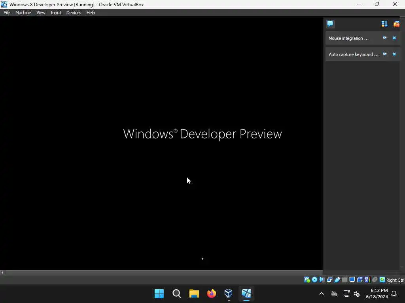
Task: Click the shared folders status icon
Action: coord(344,280)
